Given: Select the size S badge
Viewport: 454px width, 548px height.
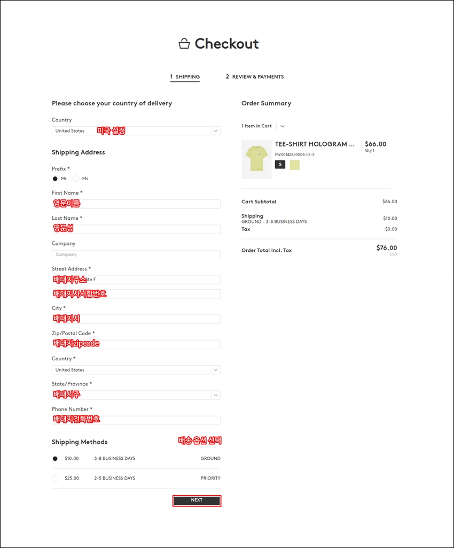Looking at the screenshot, I should 280,165.
